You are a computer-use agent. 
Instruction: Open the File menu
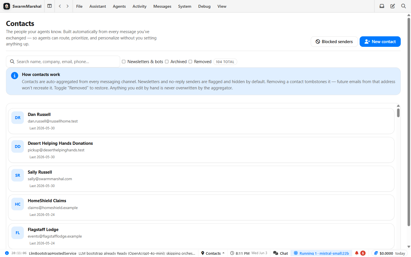[x=79, y=6]
